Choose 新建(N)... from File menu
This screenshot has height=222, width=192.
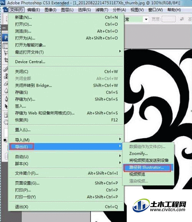[x=66, y=17]
